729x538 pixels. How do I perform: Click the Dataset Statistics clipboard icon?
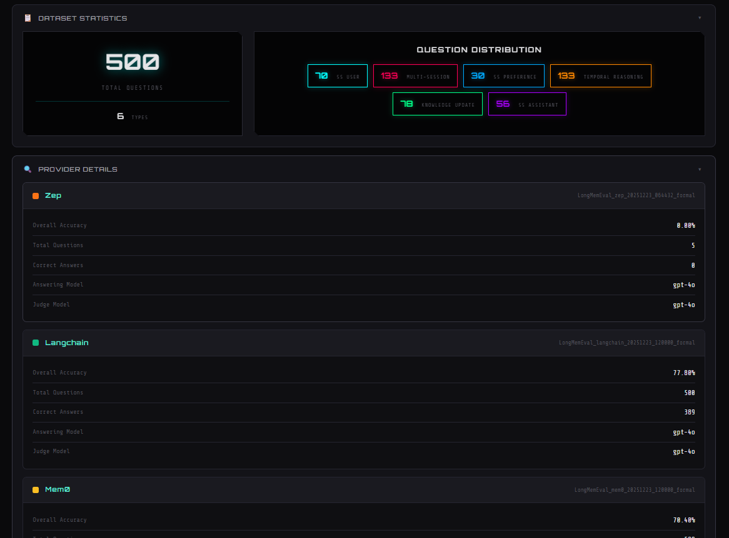click(x=28, y=18)
